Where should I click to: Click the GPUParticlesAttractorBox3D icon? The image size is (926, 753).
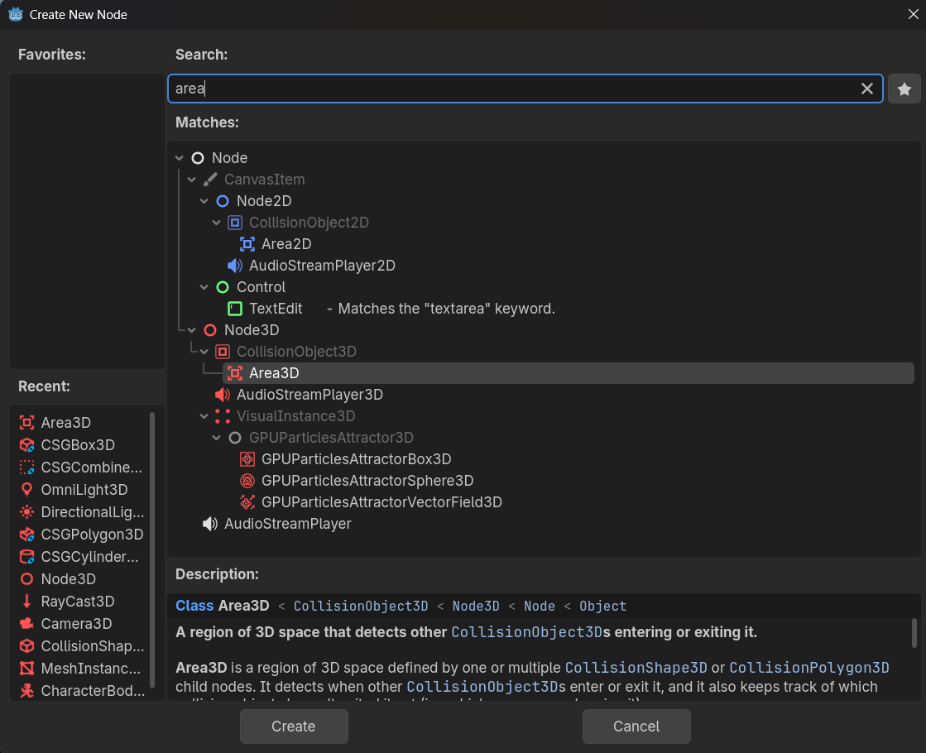[247, 459]
